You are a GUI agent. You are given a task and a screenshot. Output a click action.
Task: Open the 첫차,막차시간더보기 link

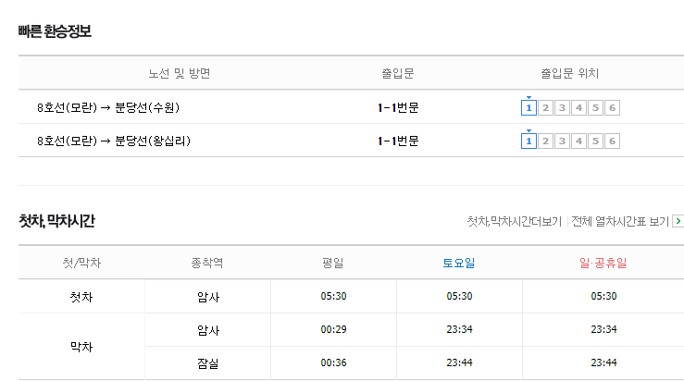pos(514,221)
